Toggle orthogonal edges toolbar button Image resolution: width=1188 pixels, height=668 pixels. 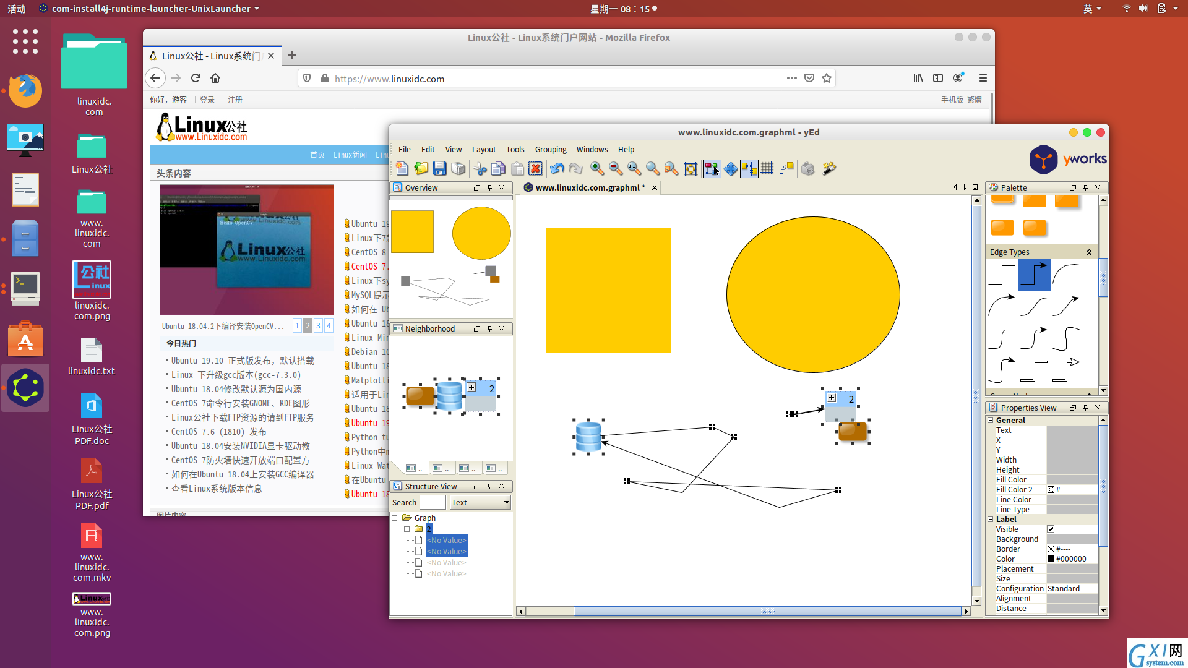pyautogui.click(x=787, y=168)
